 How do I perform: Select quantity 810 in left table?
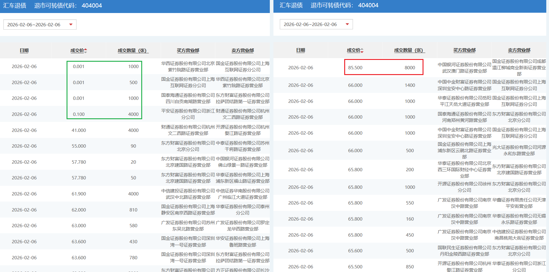(133, 210)
